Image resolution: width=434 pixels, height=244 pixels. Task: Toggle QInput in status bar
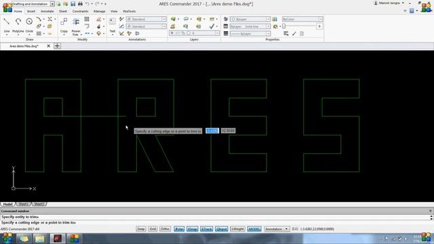(222, 229)
